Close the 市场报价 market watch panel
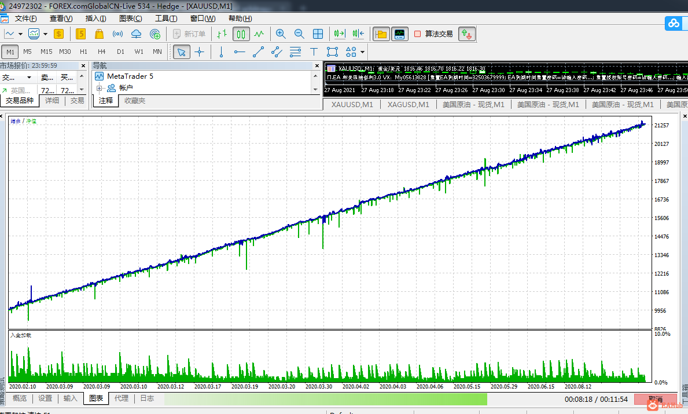Viewport: 688px width, 414px height. coord(83,66)
